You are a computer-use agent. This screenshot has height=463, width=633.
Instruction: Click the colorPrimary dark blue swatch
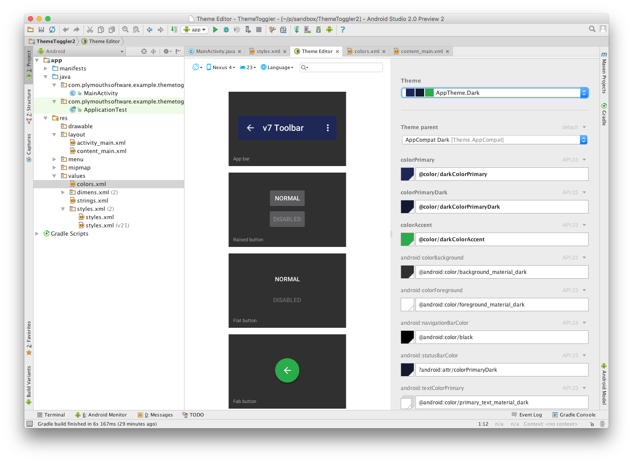(x=407, y=174)
